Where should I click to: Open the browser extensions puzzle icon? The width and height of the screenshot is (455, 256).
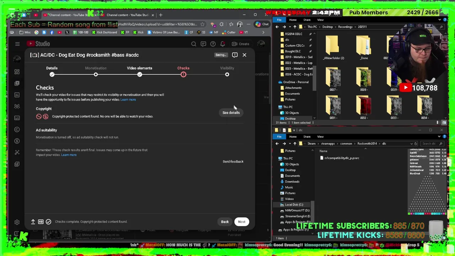tap(221, 24)
